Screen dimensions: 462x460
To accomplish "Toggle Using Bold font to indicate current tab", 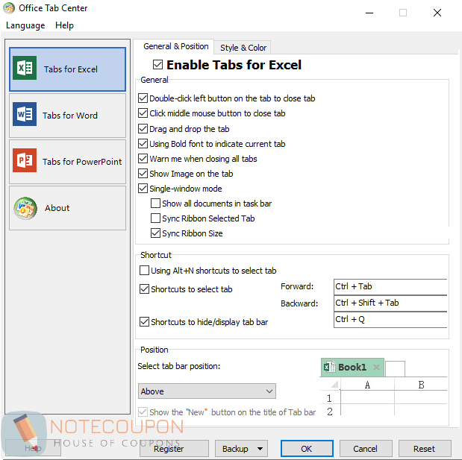I will [143, 144].
